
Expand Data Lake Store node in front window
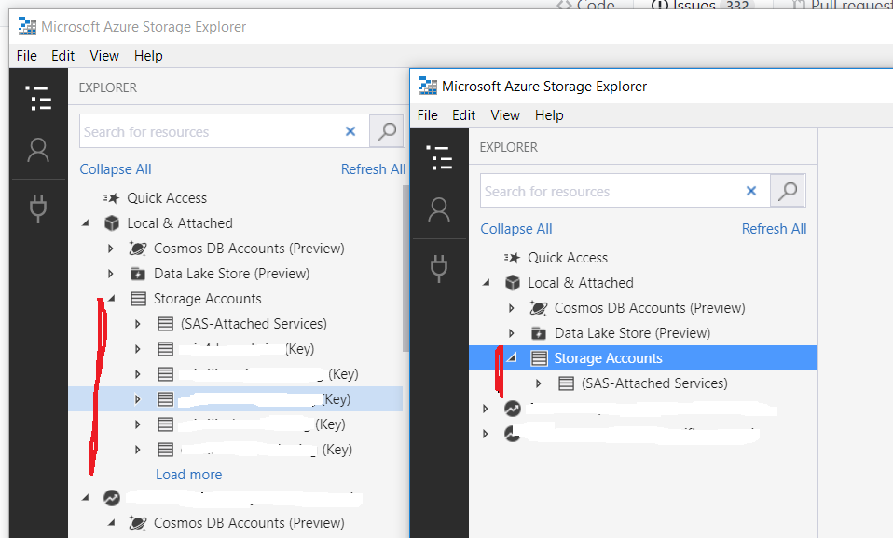point(512,333)
